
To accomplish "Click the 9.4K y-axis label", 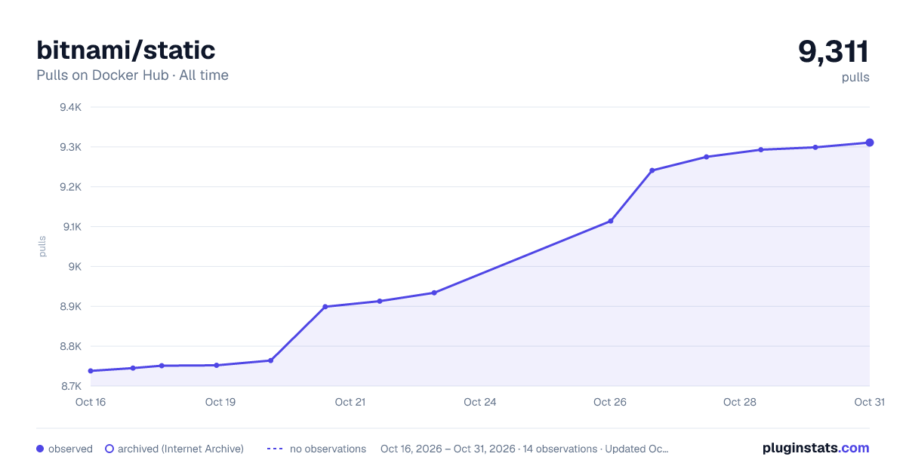I will coord(70,107).
